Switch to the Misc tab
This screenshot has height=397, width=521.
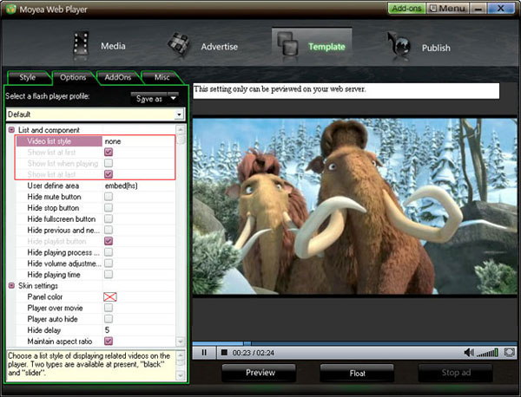click(x=162, y=77)
